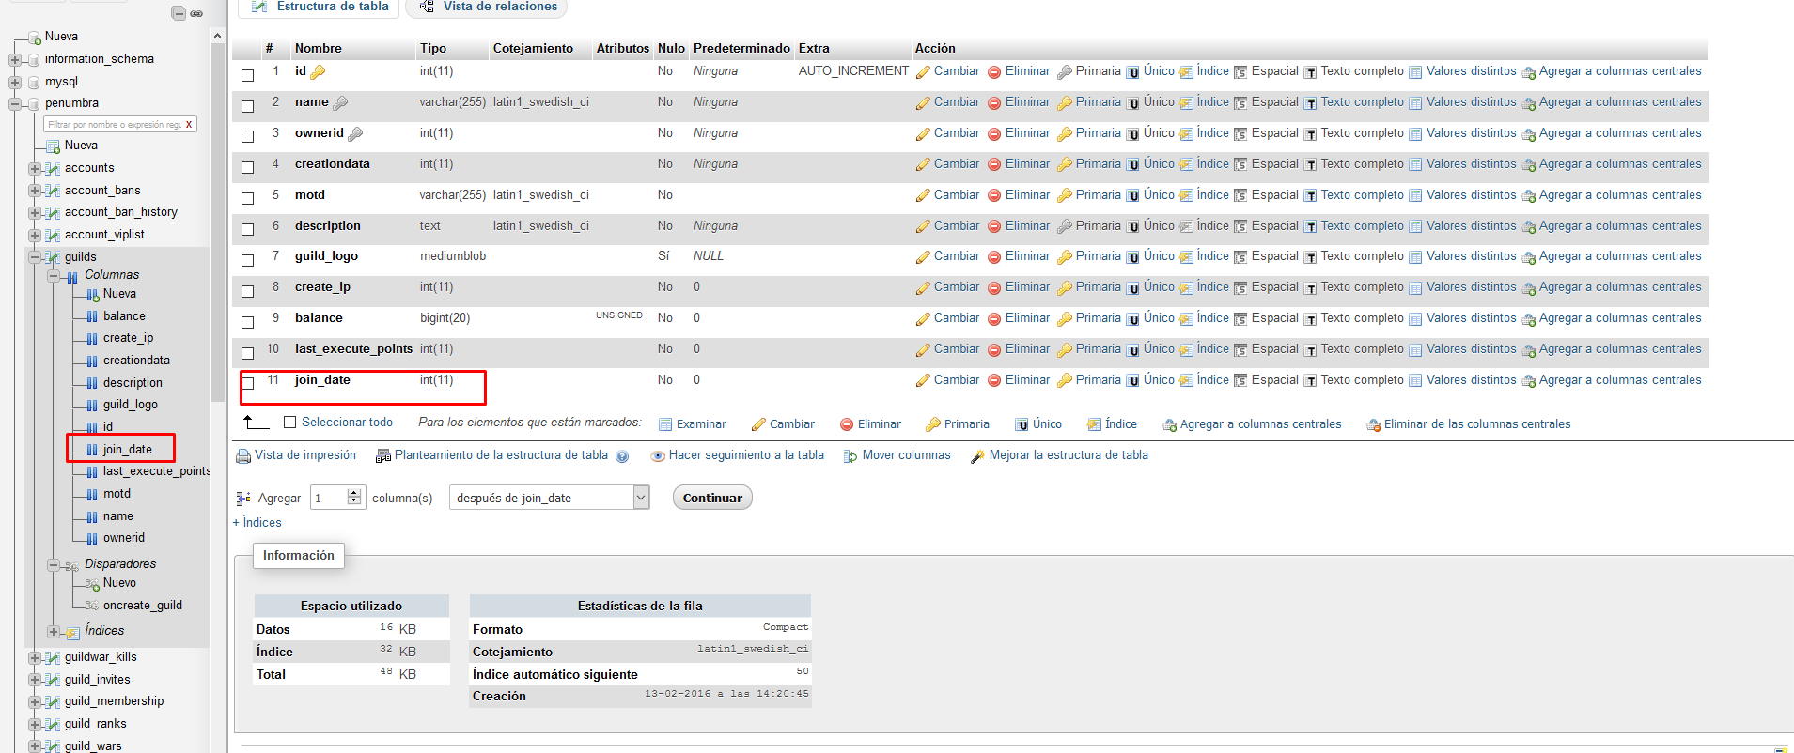Click the Examinar icon for the marked elements
This screenshot has width=1794, height=753.
pos(665,424)
